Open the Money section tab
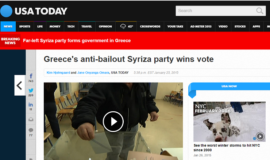The height and width of the screenshot is (160, 270). point(55,27)
